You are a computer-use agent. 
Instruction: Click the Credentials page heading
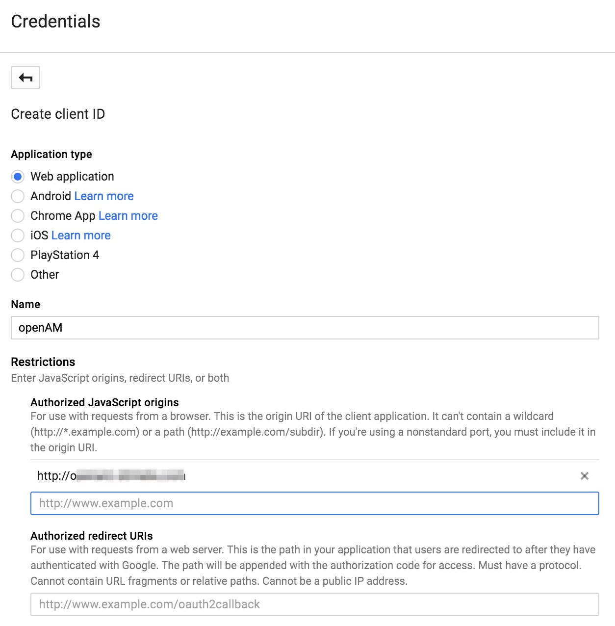55,22
